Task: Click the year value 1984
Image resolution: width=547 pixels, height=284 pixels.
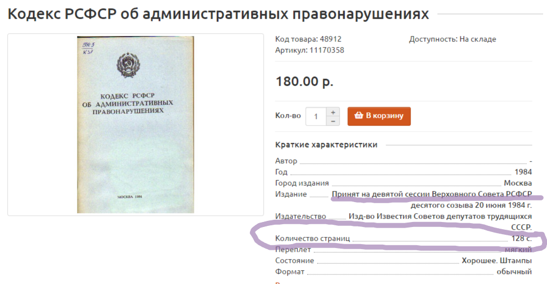Action: point(523,172)
